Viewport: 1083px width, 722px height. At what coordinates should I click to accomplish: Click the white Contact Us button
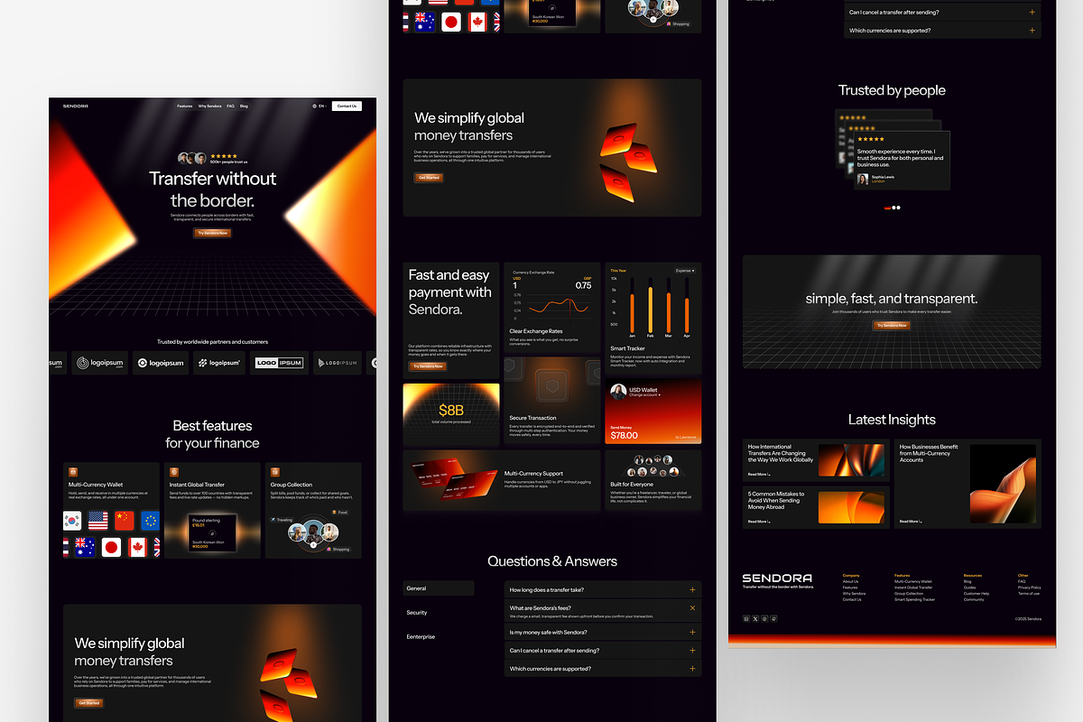pyautogui.click(x=347, y=106)
